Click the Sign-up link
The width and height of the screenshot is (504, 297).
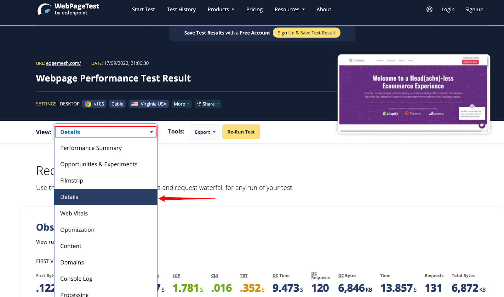click(x=474, y=9)
